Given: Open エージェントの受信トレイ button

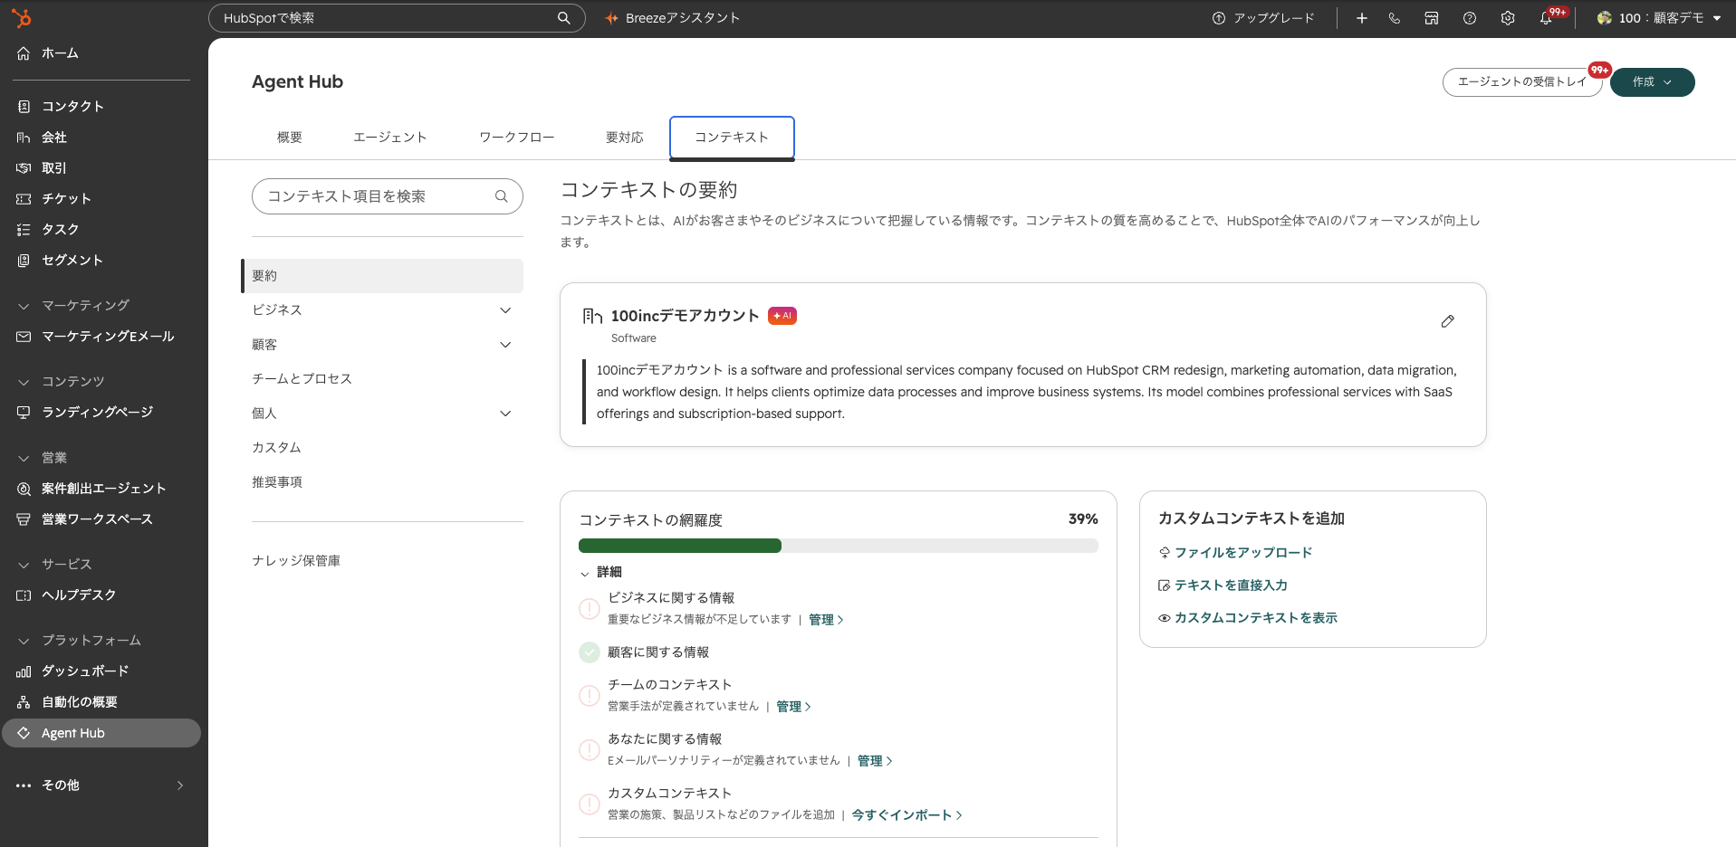Looking at the screenshot, I should tap(1522, 81).
